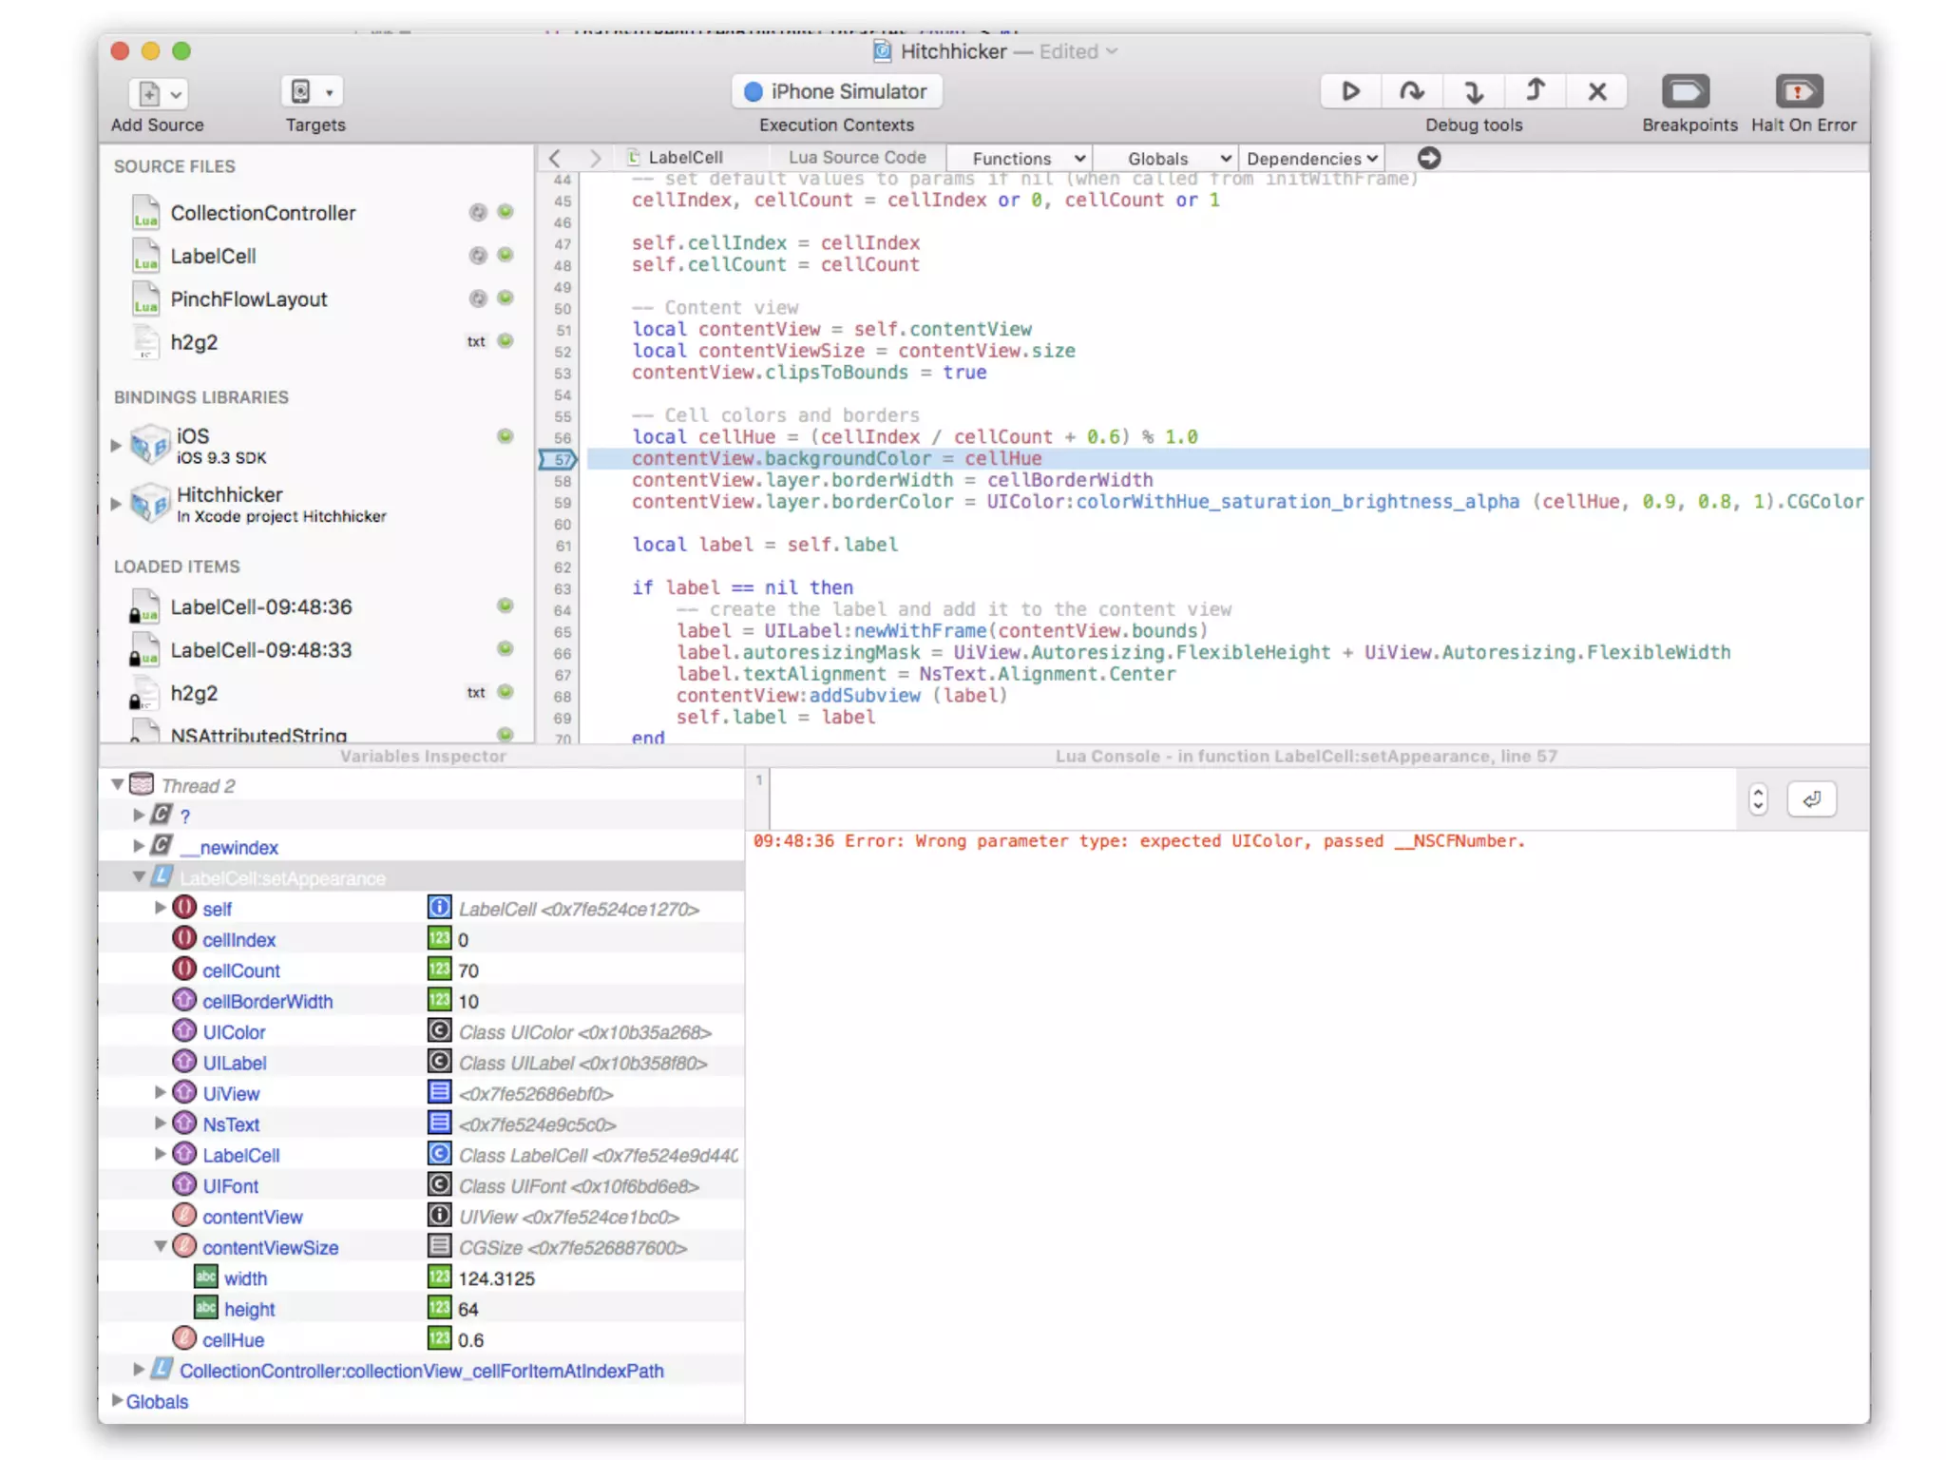Click the Step Into debug icon
Screen dimensions: 1946x1460
pos(1473,91)
